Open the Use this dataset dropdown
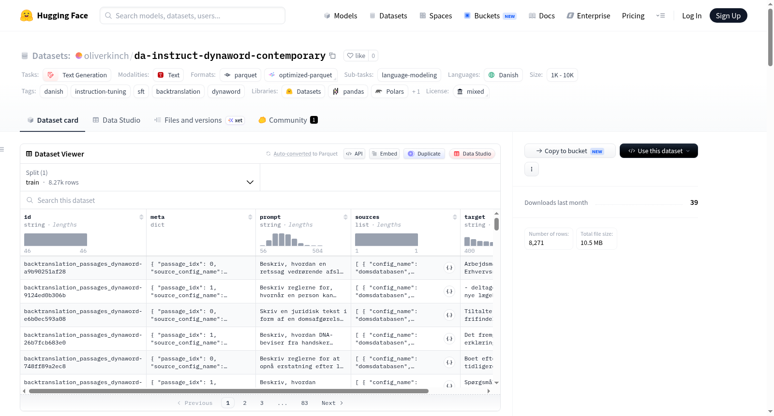The width and height of the screenshot is (774, 416). point(659,151)
